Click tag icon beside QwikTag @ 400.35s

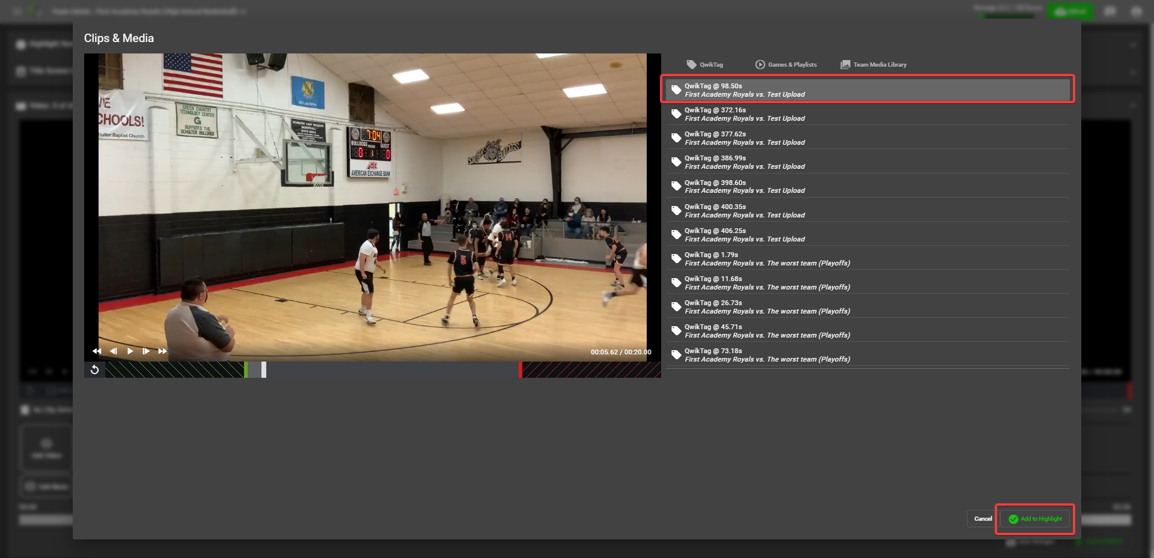coord(676,211)
